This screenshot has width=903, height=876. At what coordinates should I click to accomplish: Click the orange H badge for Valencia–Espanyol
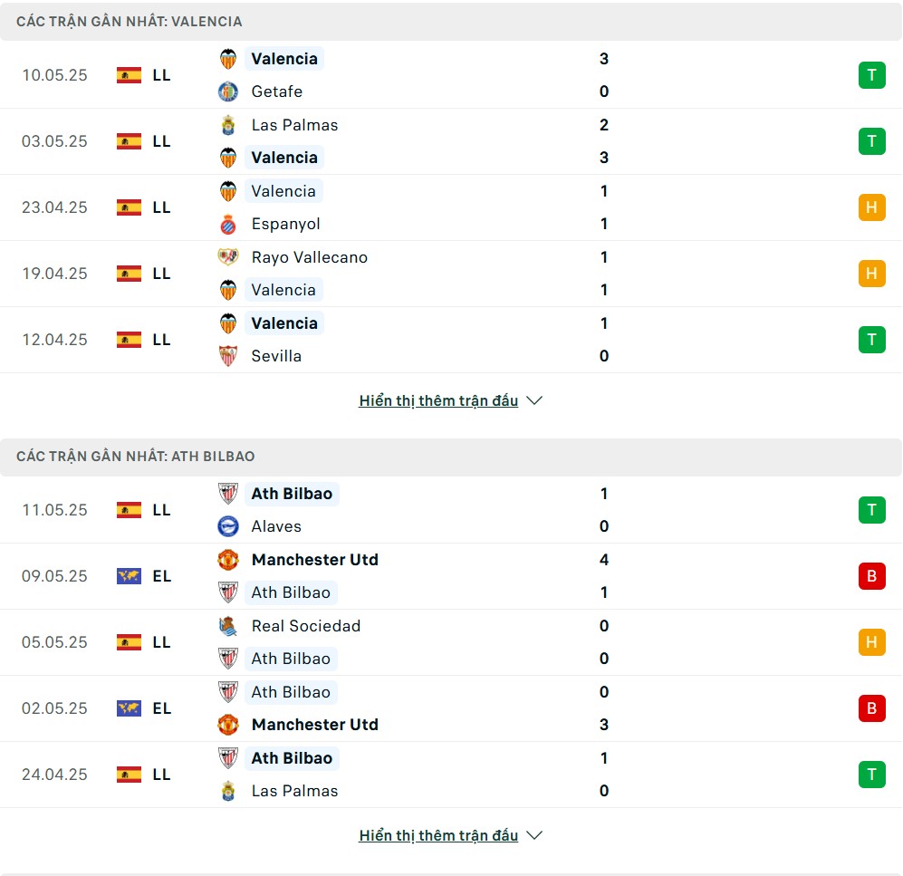pyautogui.click(x=871, y=207)
